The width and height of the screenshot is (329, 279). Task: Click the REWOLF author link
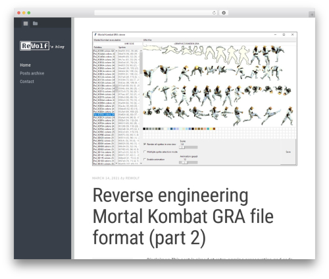coord(132,178)
